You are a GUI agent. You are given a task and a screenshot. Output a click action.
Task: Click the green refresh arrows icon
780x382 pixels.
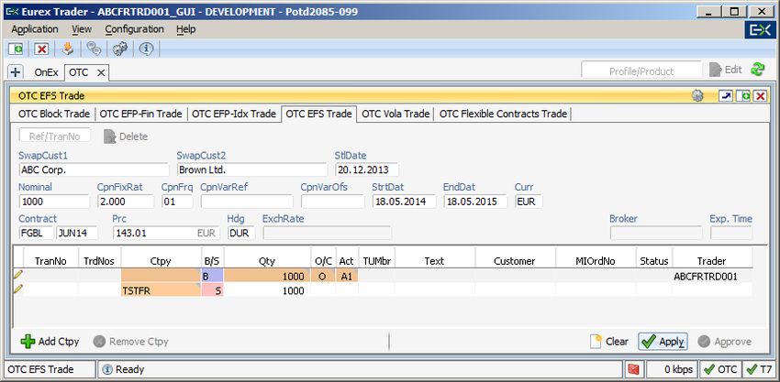coord(758,70)
